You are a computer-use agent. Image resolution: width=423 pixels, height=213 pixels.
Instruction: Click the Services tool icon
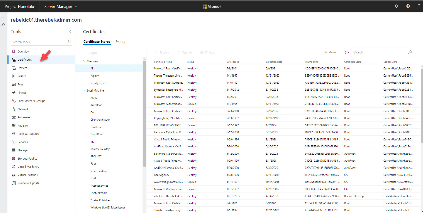click(x=13, y=142)
